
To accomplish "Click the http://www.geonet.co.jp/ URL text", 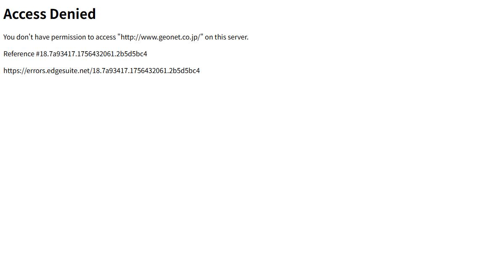I will click(160, 37).
